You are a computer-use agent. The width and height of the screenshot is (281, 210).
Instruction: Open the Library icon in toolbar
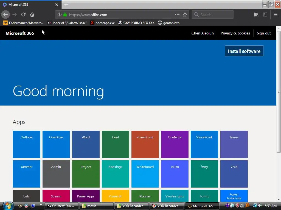tap(256, 15)
